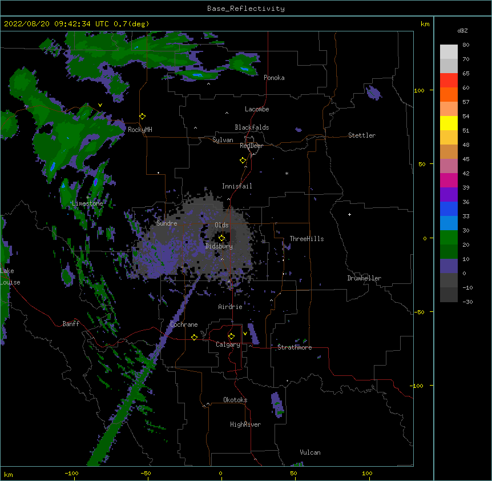Click the Drumheller label
The image size is (492, 481).
point(364,278)
